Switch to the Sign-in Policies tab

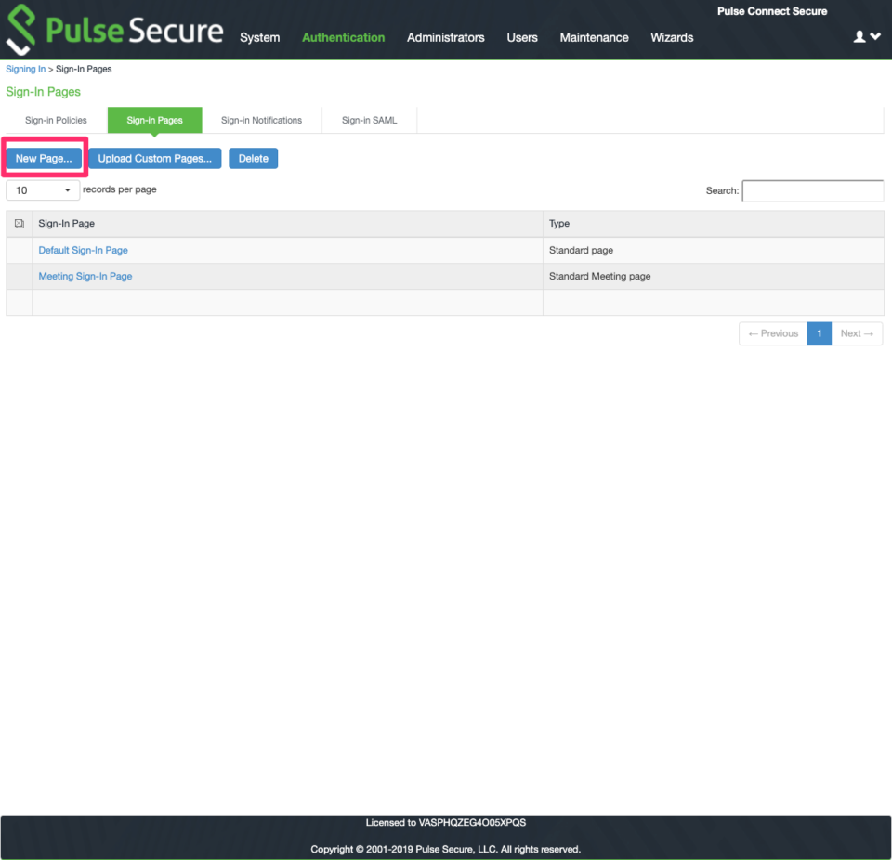tap(56, 120)
